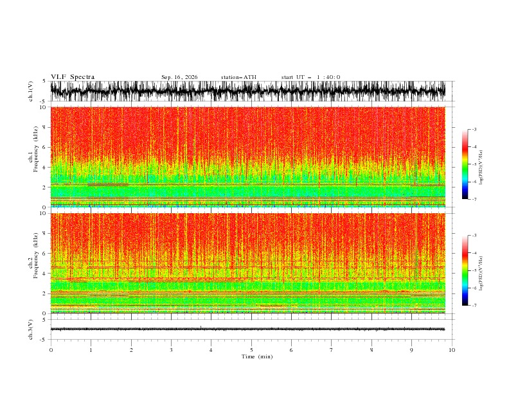Click the Sep. 16, 2026 date label
The image size is (509, 393).
click(x=179, y=77)
